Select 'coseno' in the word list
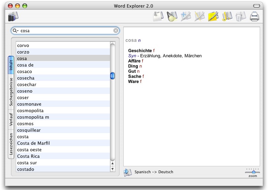Image resolution: width=269 pixels, height=190 pixels. (x=63, y=91)
